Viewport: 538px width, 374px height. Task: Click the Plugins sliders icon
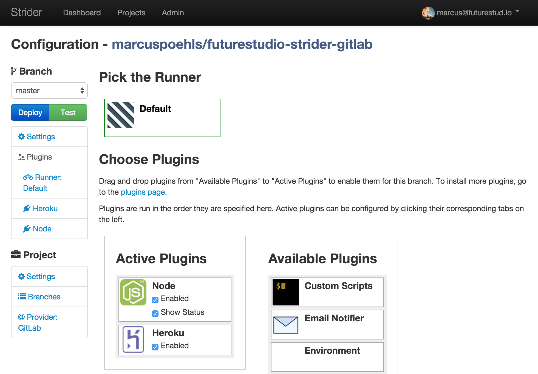click(x=21, y=157)
